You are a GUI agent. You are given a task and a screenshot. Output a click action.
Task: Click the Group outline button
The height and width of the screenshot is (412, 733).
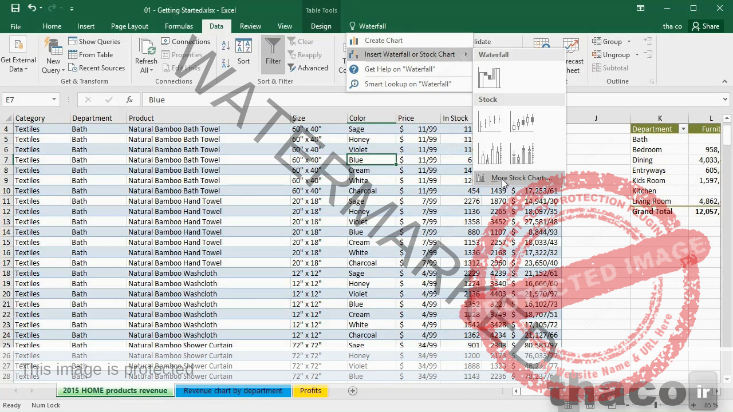(607, 41)
